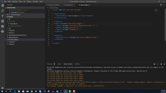Open the Go menu
166x93 pixels.
point(24,2)
